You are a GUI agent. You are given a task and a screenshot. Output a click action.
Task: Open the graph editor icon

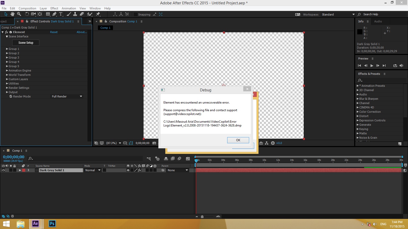tap(188, 159)
